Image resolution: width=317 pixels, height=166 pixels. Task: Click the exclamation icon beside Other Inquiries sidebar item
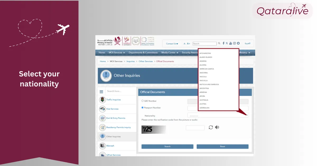pos(102,136)
